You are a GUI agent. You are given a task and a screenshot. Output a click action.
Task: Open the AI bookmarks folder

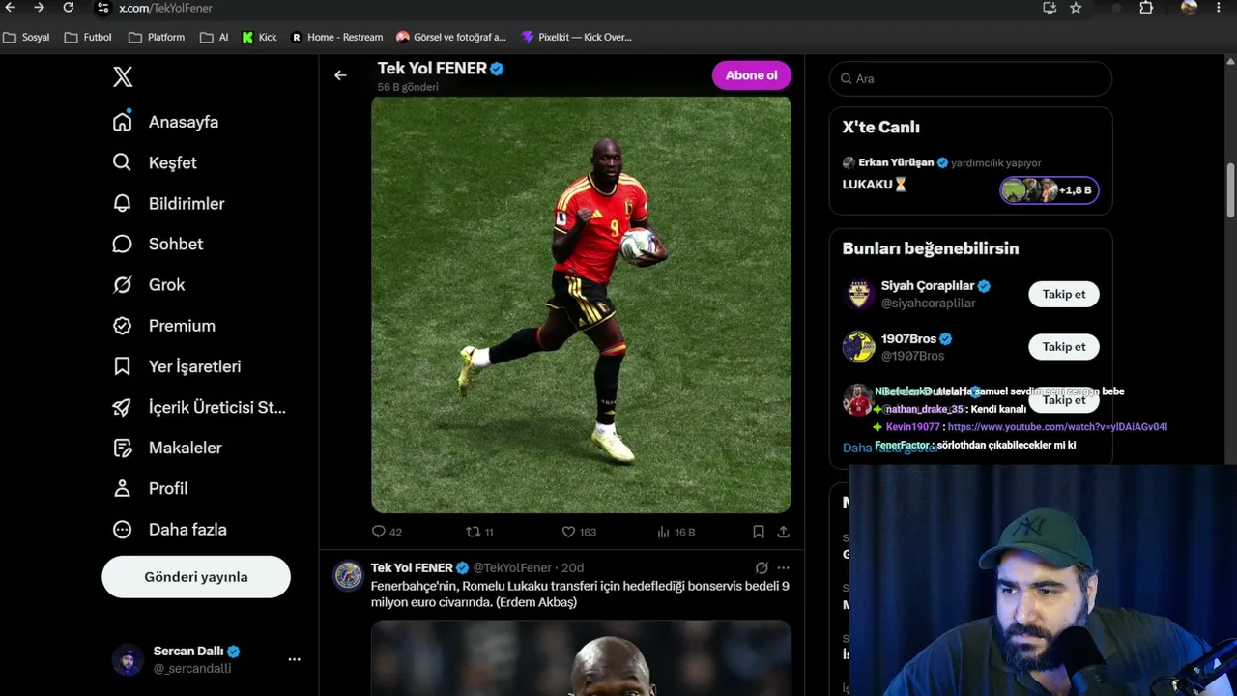pos(215,38)
